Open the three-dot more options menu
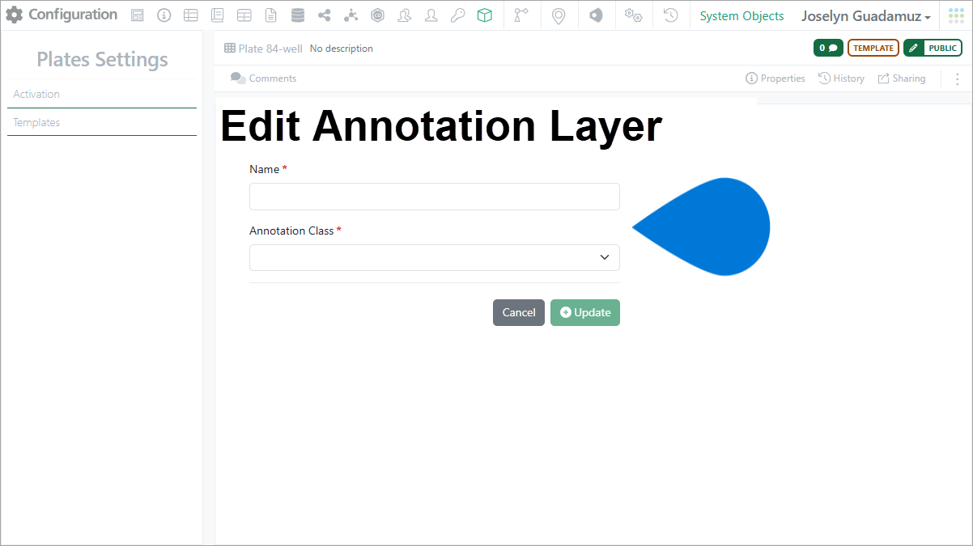The height and width of the screenshot is (546, 973). [958, 78]
